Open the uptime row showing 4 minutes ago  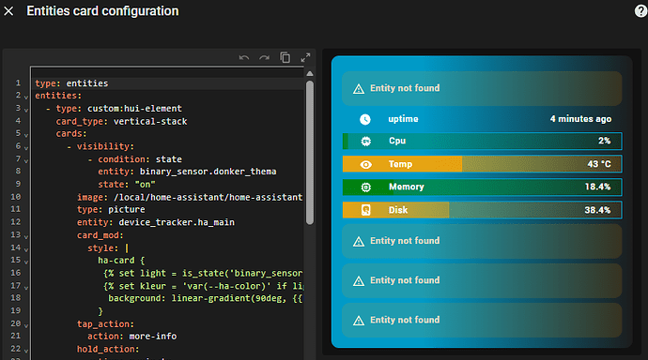pyautogui.click(x=482, y=119)
